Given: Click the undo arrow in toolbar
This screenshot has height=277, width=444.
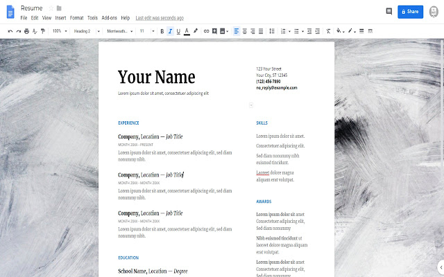Looking at the screenshot, I should [x=10, y=31].
